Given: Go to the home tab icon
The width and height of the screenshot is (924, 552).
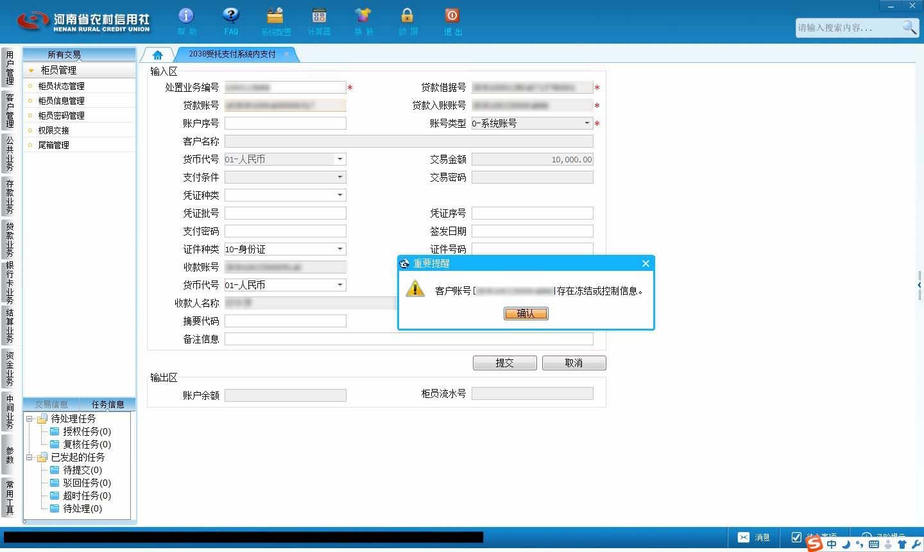Looking at the screenshot, I should (x=158, y=55).
